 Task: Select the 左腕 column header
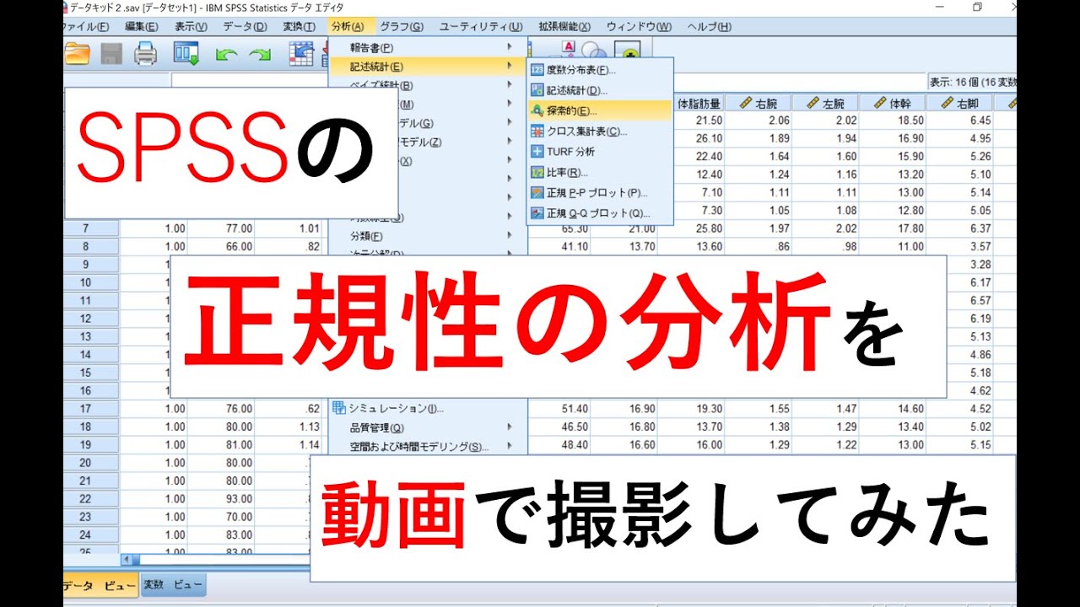coord(825,103)
